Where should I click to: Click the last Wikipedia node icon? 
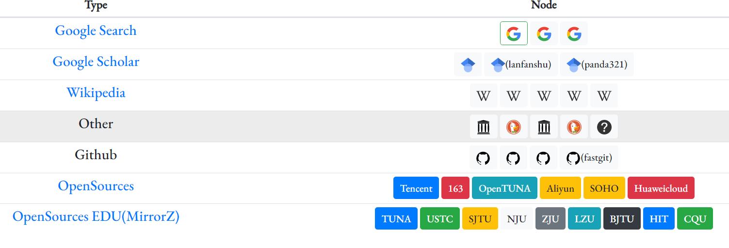tap(604, 96)
